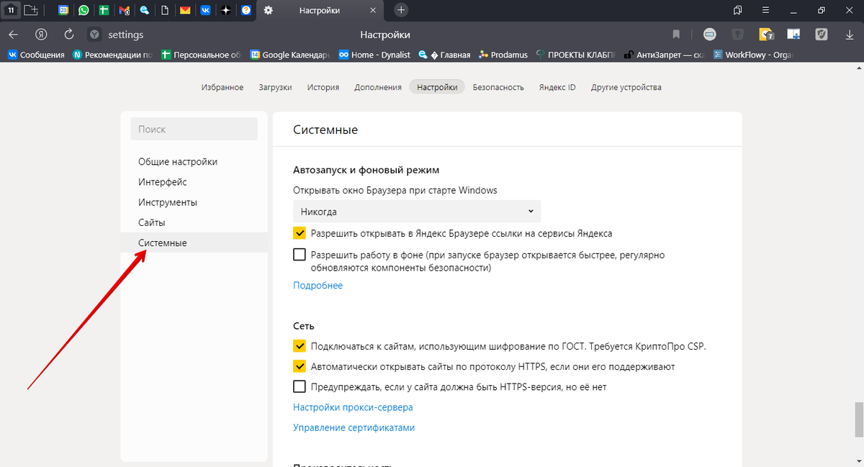This screenshot has width=864, height=467.
Task: Open the Подробнее link
Action: click(318, 286)
